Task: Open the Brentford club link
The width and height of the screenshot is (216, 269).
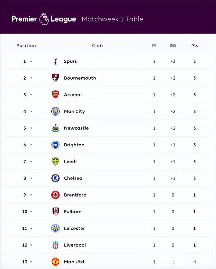Action: click(75, 195)
